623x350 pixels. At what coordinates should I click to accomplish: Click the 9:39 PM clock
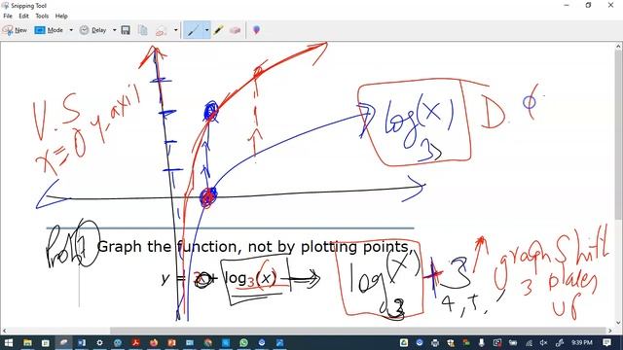point(582,342)
